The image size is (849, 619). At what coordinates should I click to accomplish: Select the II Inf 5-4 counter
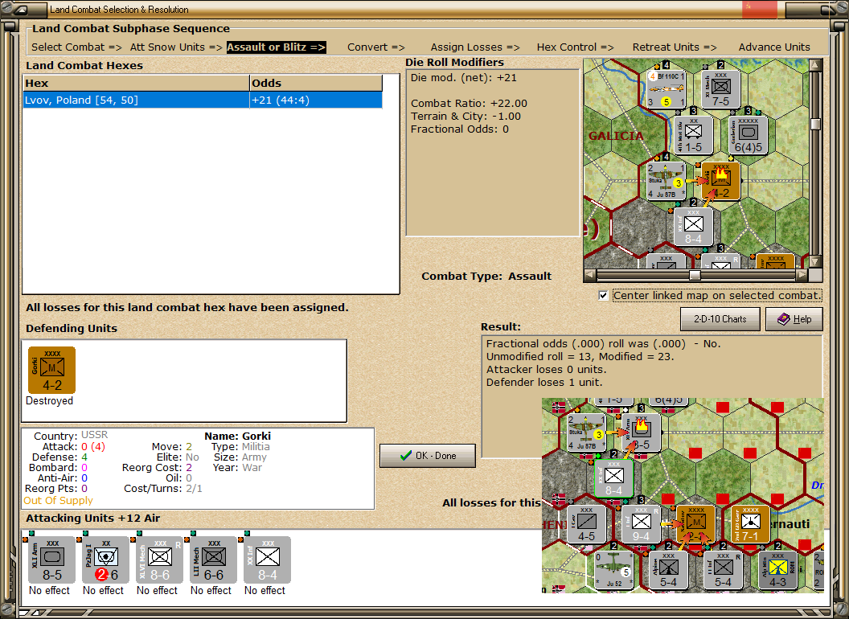723,570
